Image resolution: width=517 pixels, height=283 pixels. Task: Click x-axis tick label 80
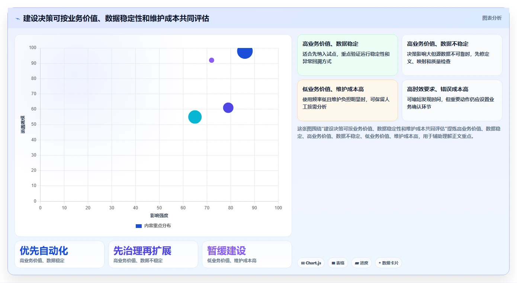pyautogui.click(x=231, y=208)
